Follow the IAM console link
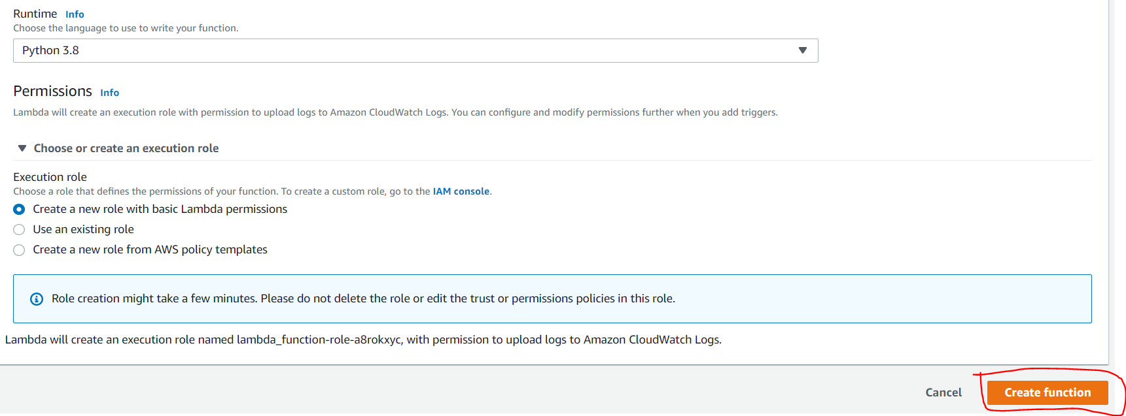Viewport: 1126px width, 416px height. (x=461, y=191)
